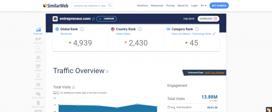Screen dimensions: 272x112
Task: Click the Technology News category link
Action: coord(201,34)
